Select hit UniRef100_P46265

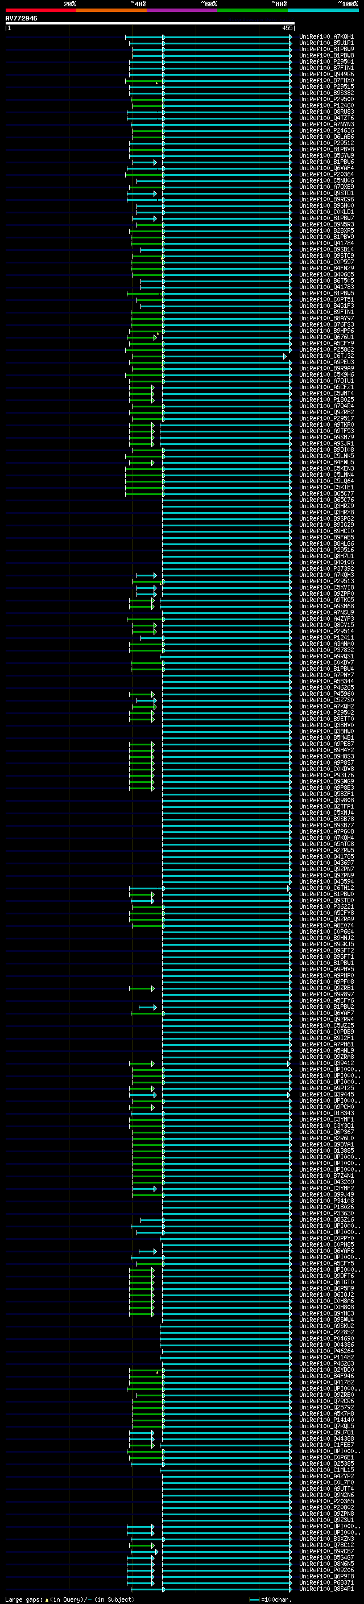(326, 687)
